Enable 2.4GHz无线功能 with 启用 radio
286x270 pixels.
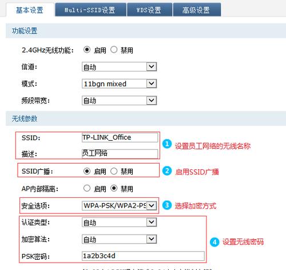87,50
